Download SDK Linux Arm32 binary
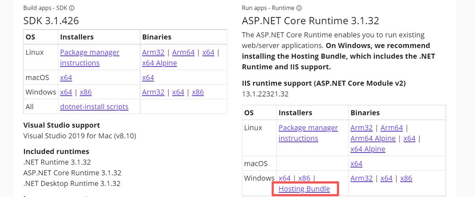Screen dimensions: 475x197 [x=153, y=52]
